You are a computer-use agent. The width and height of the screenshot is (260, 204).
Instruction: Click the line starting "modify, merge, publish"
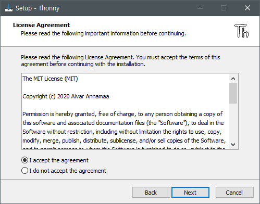pyautogui.click(x=124, y=141)
